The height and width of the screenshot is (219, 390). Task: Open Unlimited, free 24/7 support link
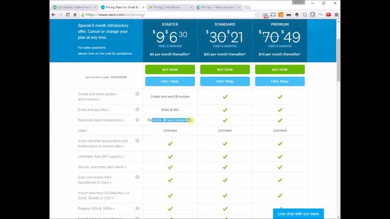click(101, 157)
